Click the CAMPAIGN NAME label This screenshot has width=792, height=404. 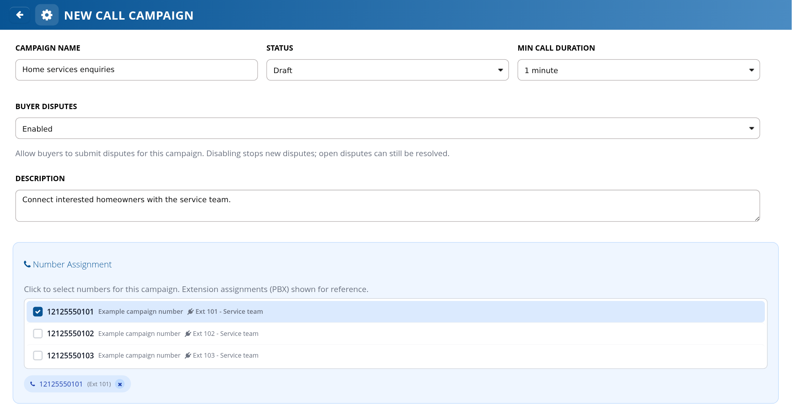(x=48, y=48)
